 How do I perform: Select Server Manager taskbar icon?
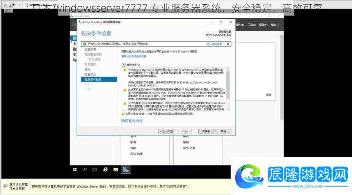pos(126,170)
